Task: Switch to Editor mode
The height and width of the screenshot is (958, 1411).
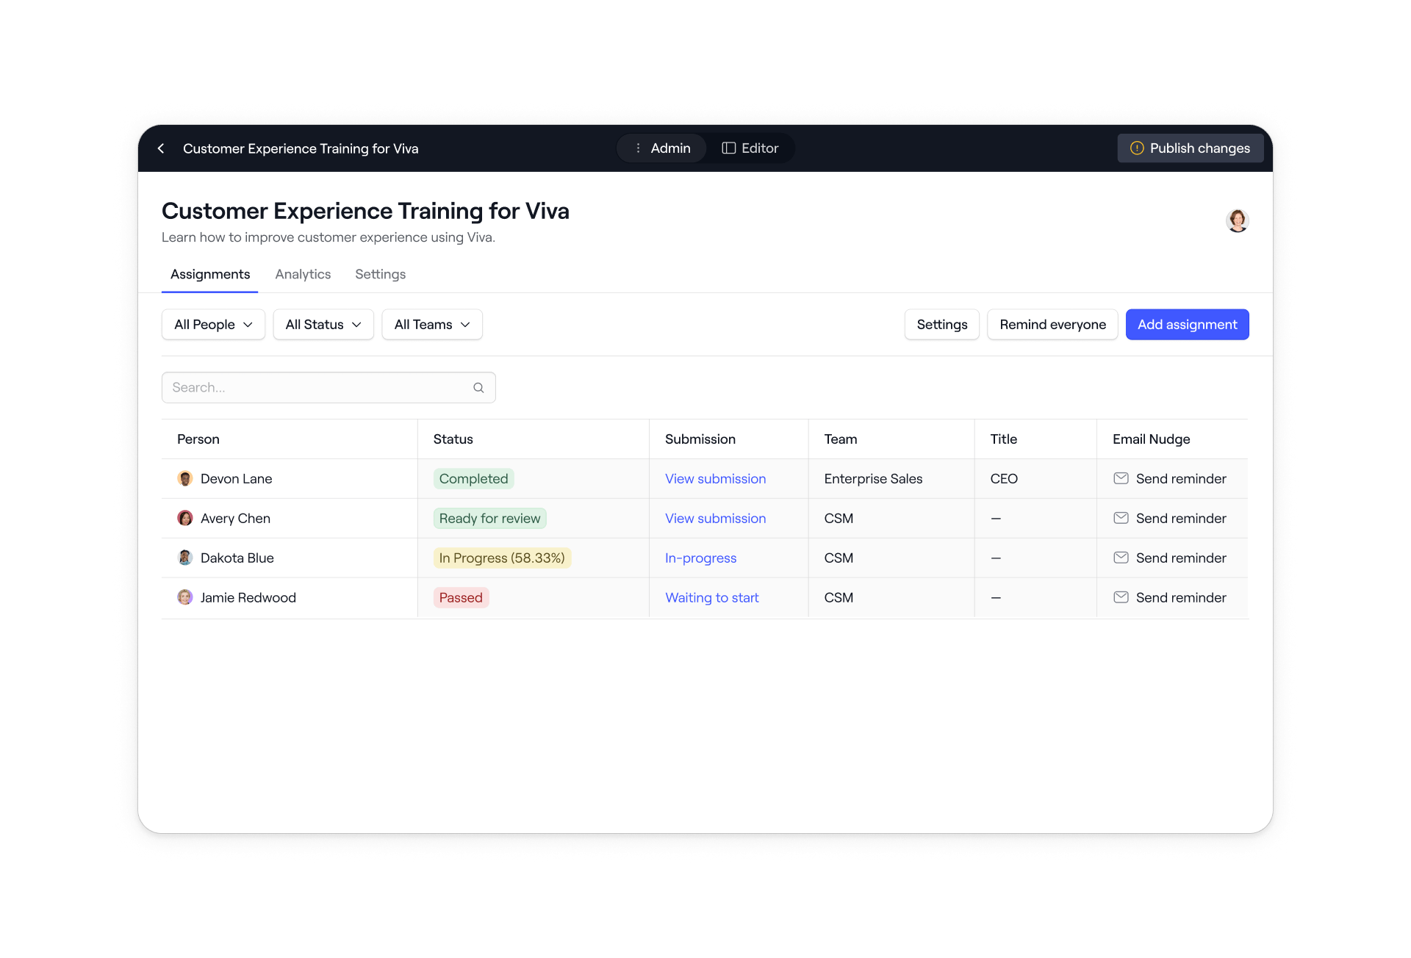Action: click(750, 148)
